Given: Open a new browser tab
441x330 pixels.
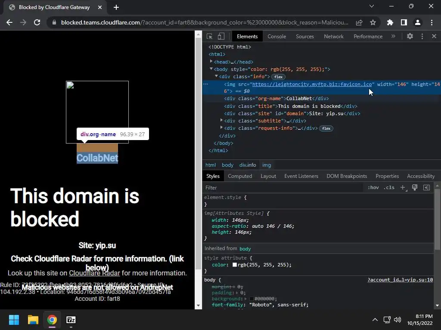Looking at the screenshot, I should (x=116, y=7).
